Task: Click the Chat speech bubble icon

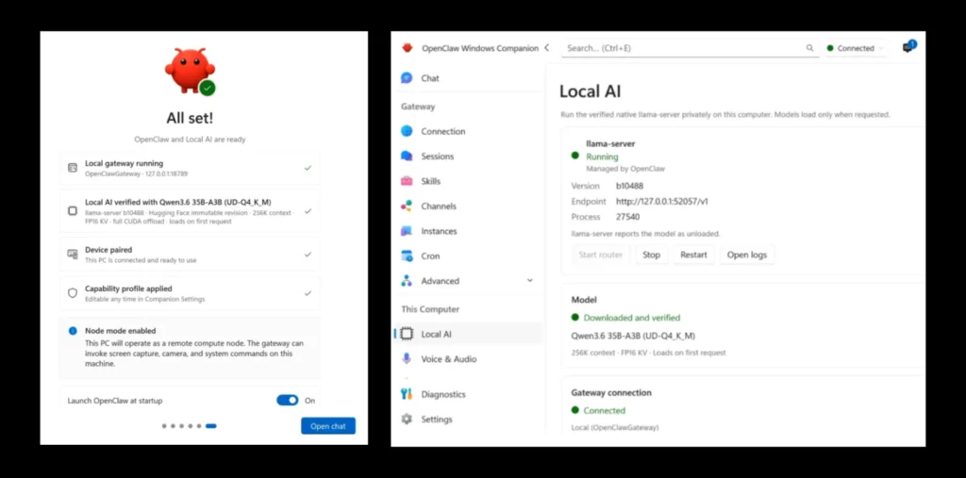Action: [407, 78]
